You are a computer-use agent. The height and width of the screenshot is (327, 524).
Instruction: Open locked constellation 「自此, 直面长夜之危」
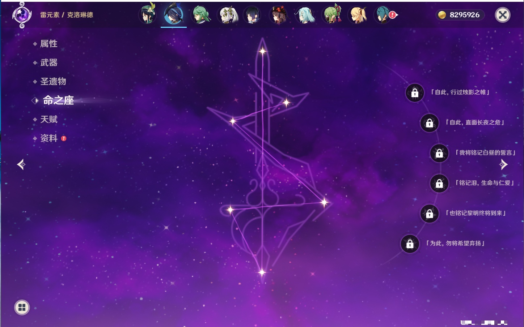pos(430,123)
